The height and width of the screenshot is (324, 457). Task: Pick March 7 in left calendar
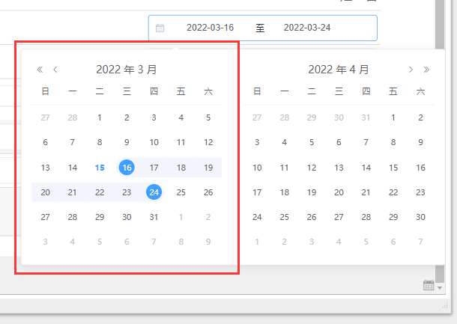(x=72, y=142)
